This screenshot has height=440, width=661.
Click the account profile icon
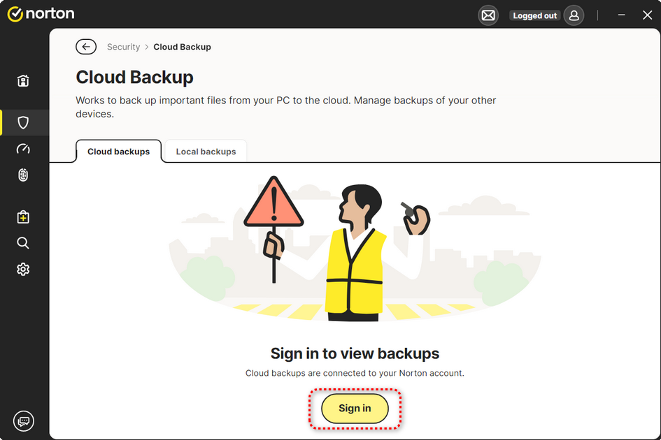(574, 15)
